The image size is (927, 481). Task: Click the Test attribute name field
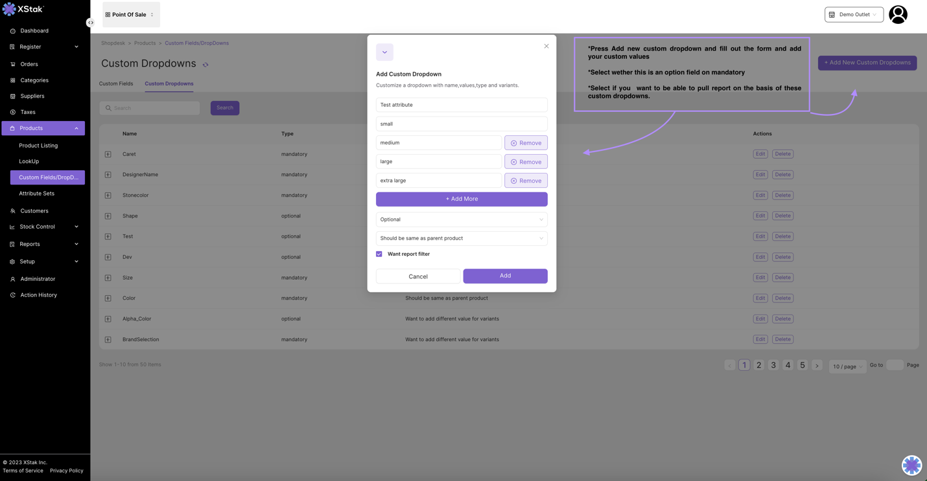461,105
